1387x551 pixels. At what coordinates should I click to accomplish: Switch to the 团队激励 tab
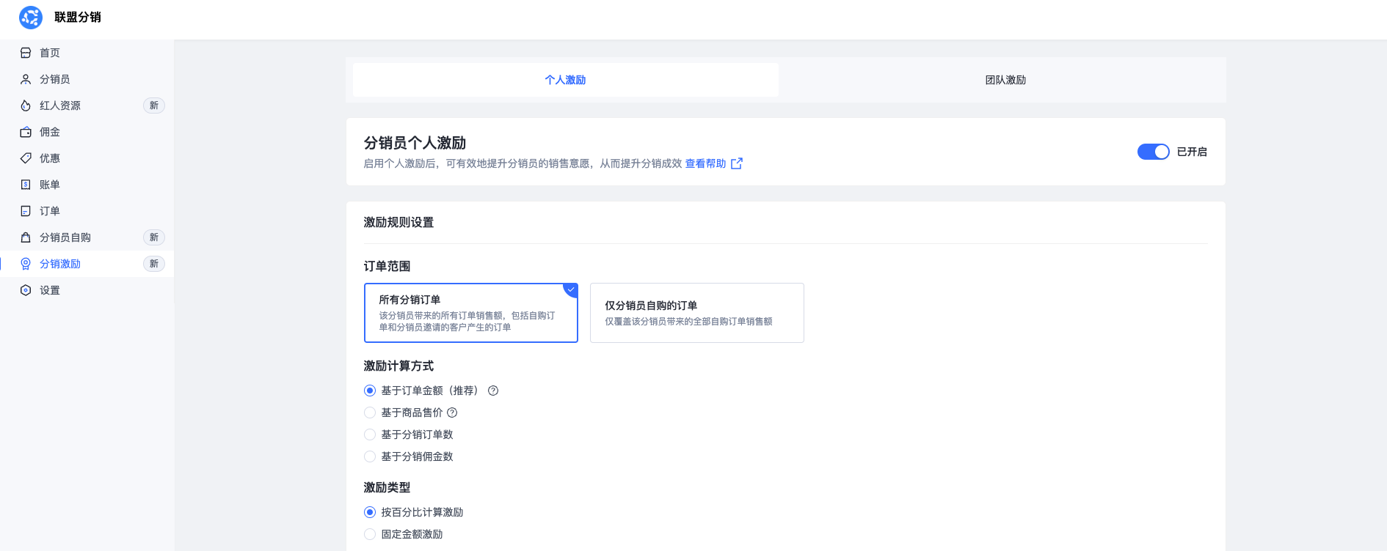pyautogui.click(x=1005, y=80)
